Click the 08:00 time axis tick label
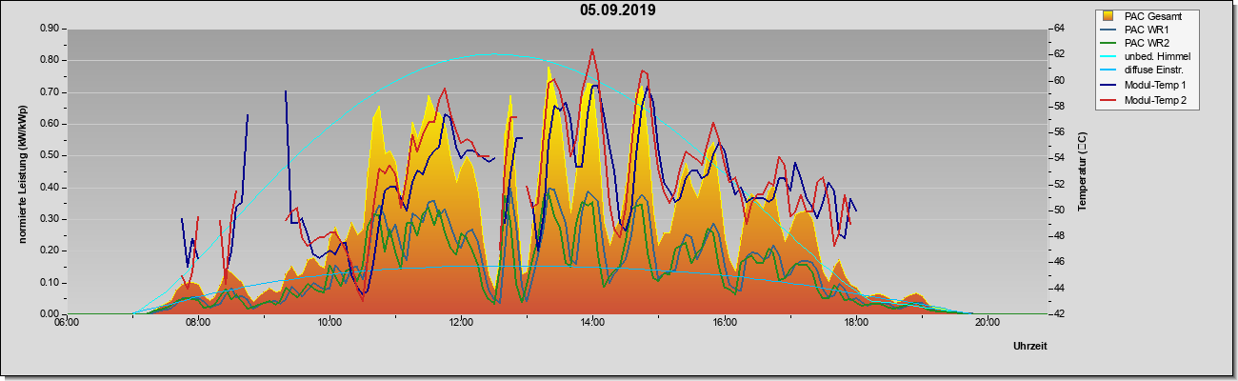 [x=197, y=322]
